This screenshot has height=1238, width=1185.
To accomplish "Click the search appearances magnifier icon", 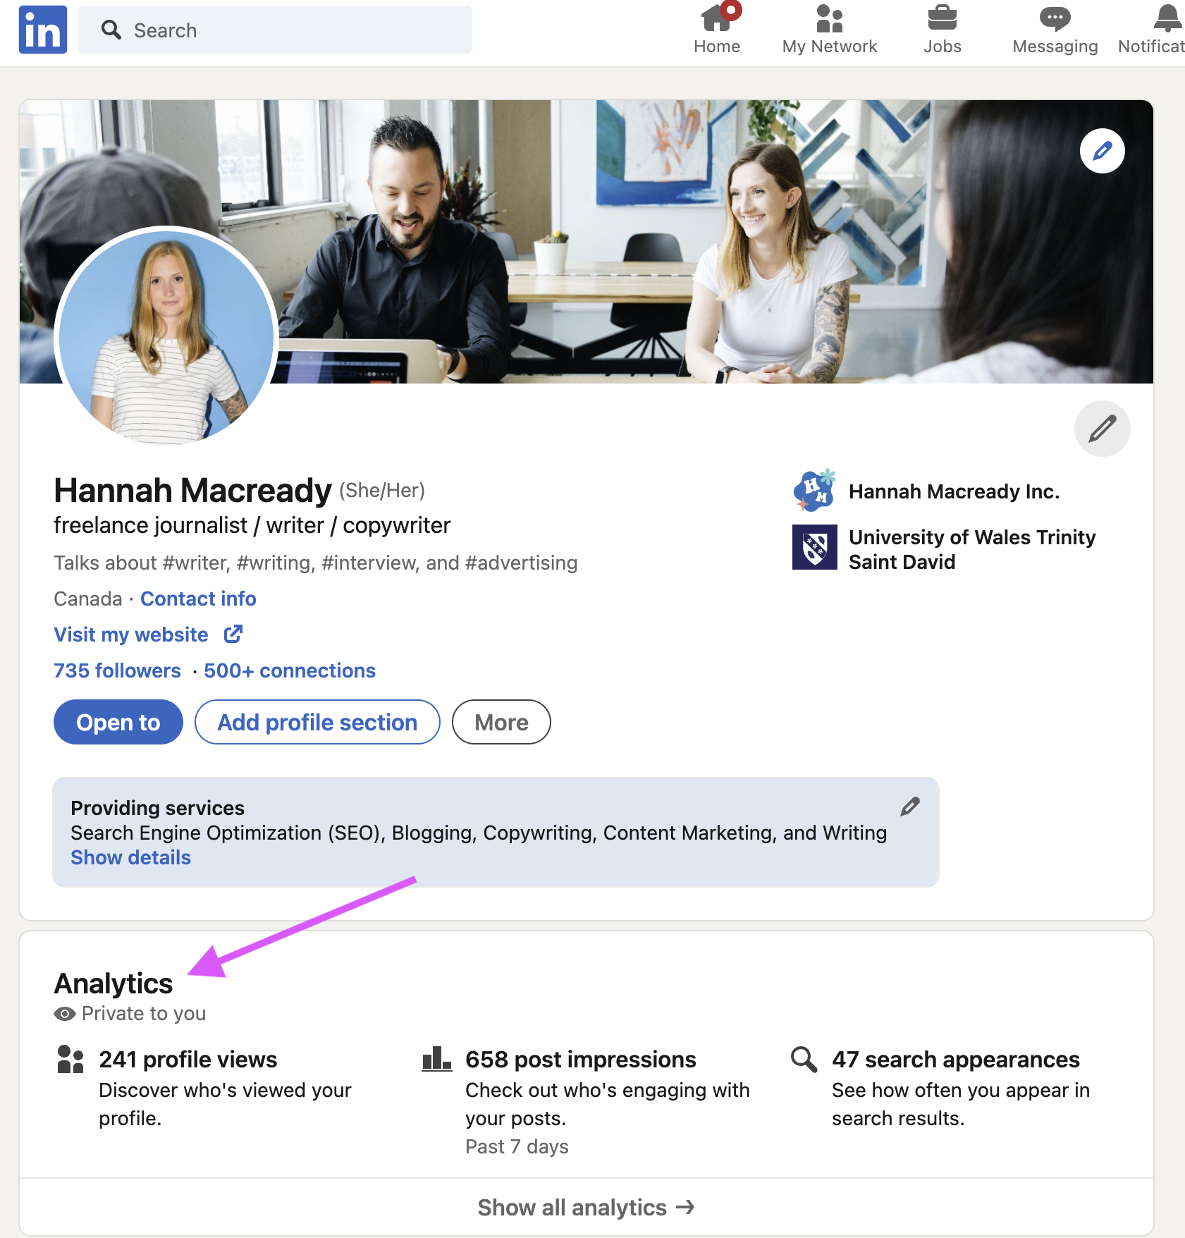I will 804,1059.
